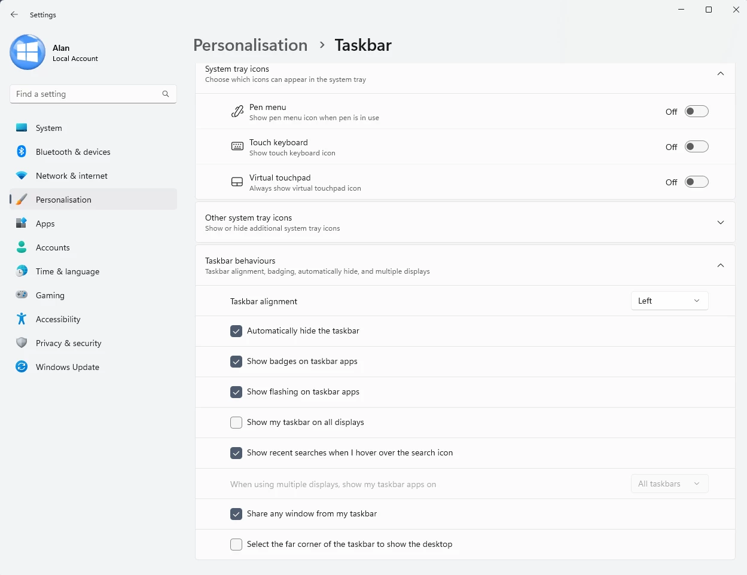Uncheck Show flashing on taskbar apps

236,392
